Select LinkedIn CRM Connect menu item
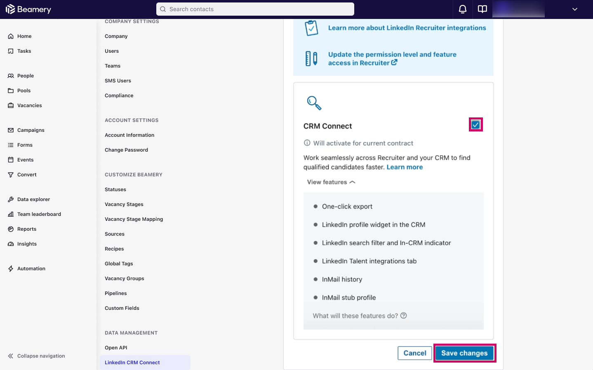 [145, 363]
